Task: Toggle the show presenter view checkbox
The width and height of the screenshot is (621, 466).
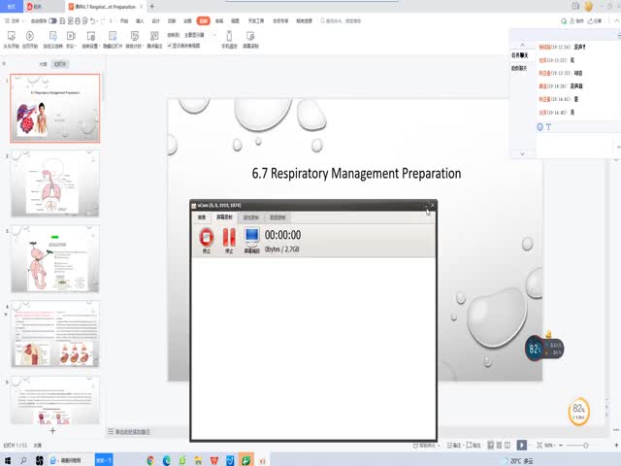Action: coord(170,46)
